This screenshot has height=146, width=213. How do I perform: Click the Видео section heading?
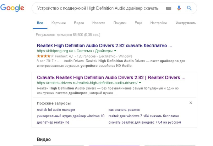[44, 140]
